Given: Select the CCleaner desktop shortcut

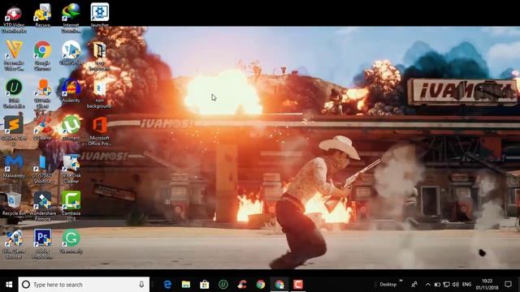Looking at the screenshot, I should [x=42, y=128].
